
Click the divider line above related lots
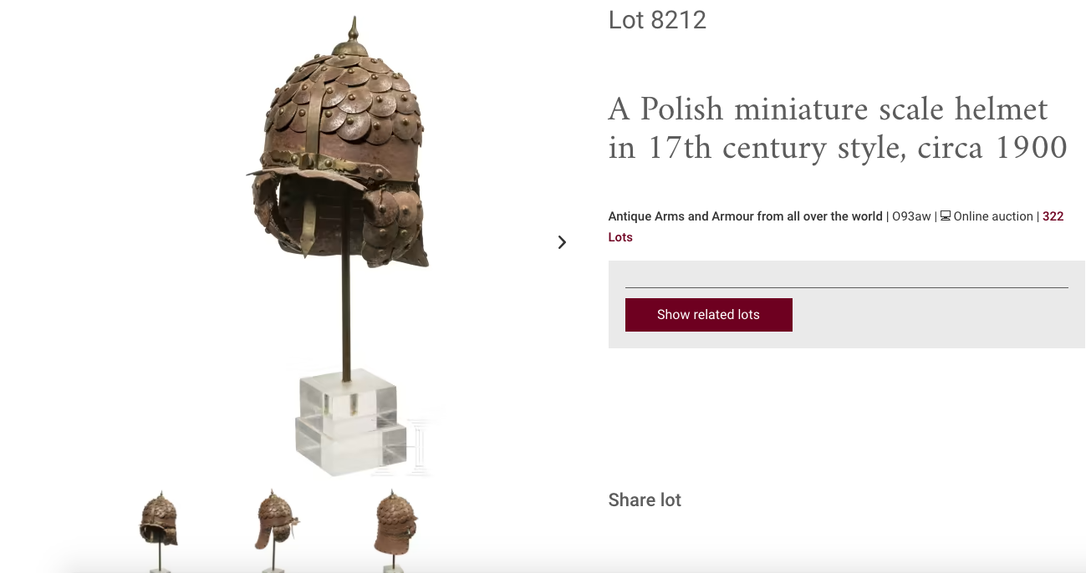(847, 287)
